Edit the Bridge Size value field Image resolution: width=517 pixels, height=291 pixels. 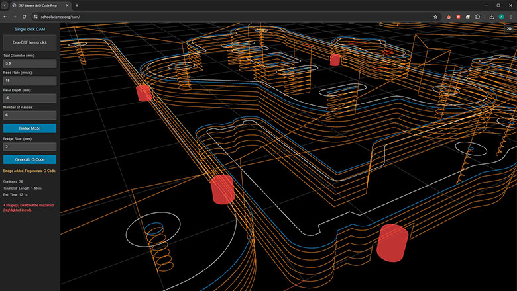pyautogui.click(x=30, y=147)
